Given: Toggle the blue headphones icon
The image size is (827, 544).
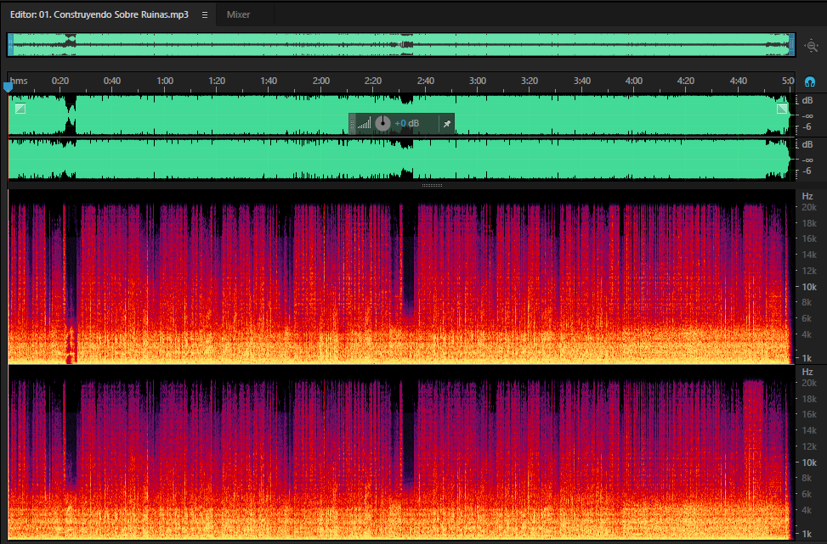Looking at the screenshot, I should click(x=810, y=81).
